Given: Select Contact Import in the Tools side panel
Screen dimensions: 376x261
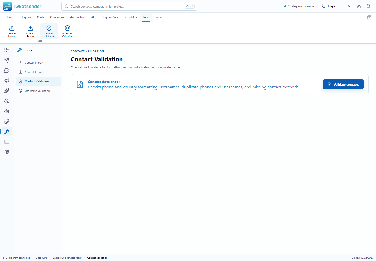Looking at the screenshot, I should pos(39,63).
